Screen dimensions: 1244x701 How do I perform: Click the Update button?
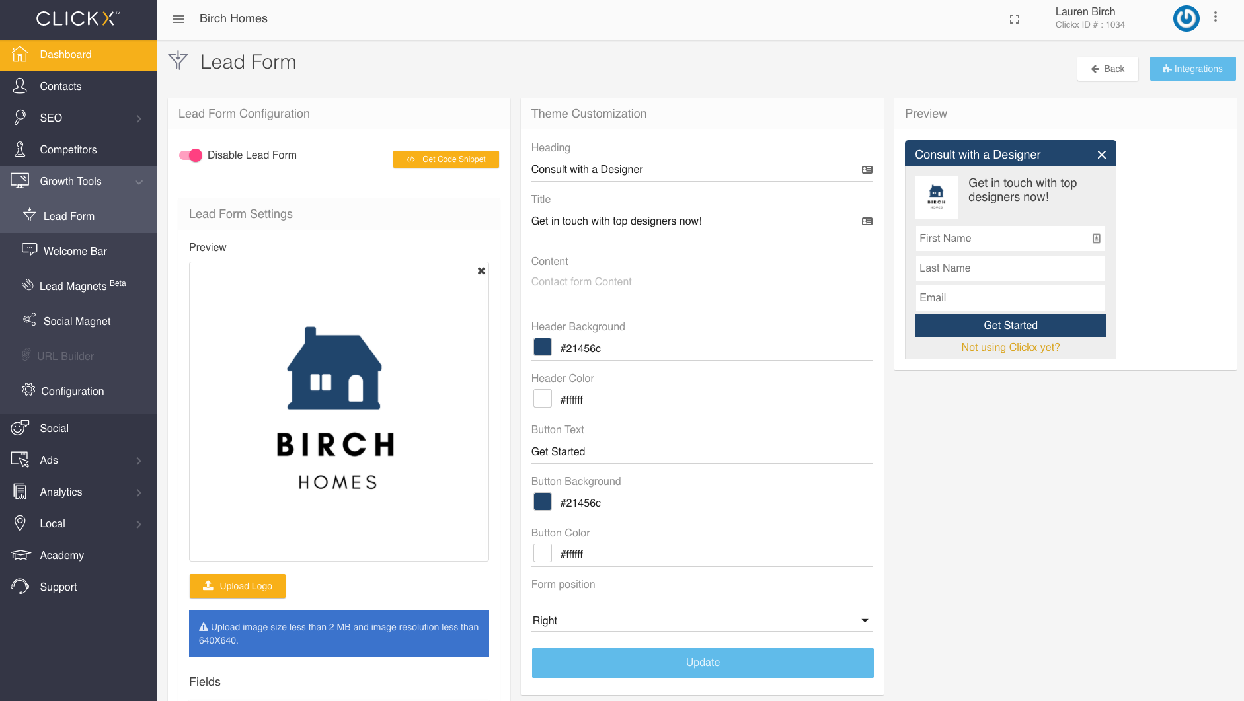click(703, 663)
